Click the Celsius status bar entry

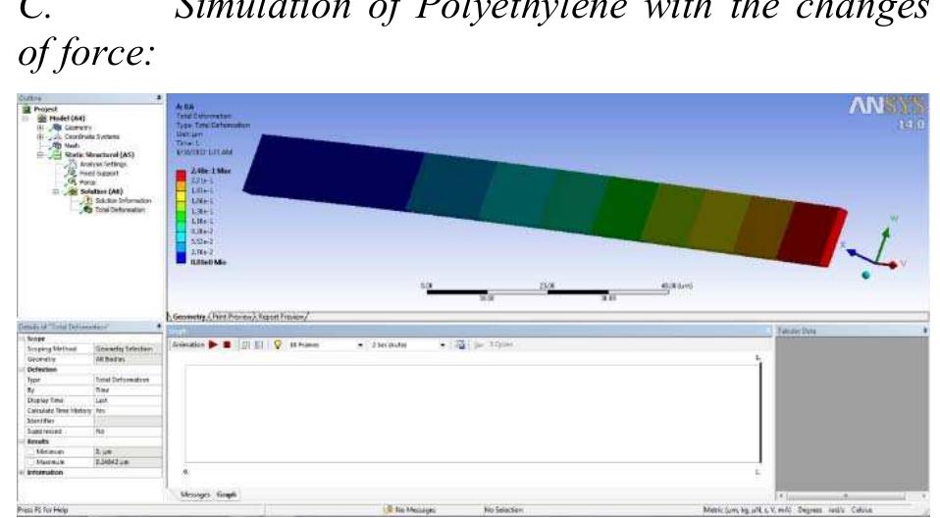pos(862,510)
